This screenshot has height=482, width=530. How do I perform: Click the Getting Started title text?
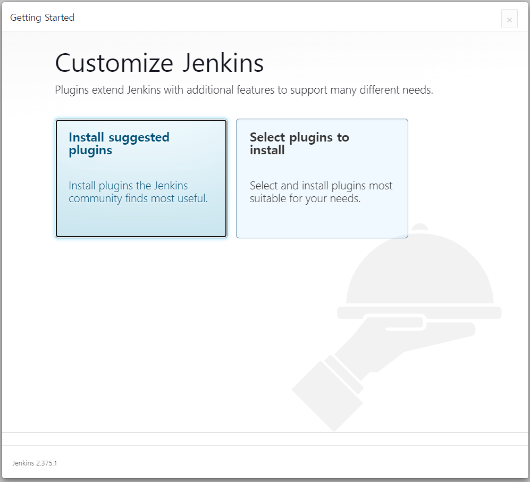coord(42,18)
